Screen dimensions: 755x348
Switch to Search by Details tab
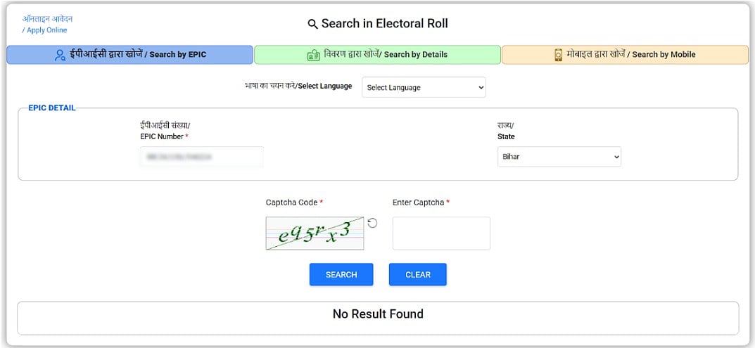tap(377, 55)
